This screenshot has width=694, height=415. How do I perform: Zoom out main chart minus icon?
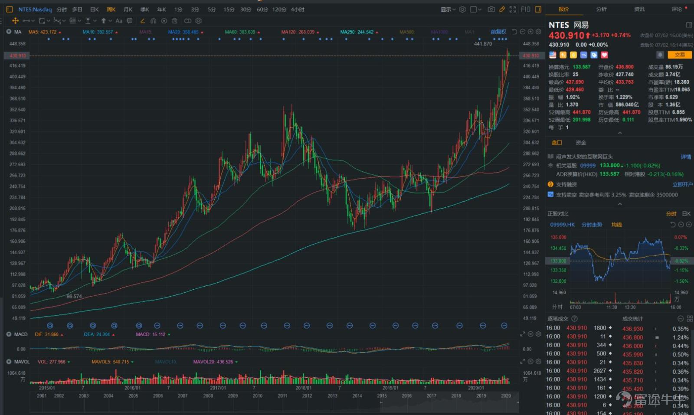(x=523, y=32)
